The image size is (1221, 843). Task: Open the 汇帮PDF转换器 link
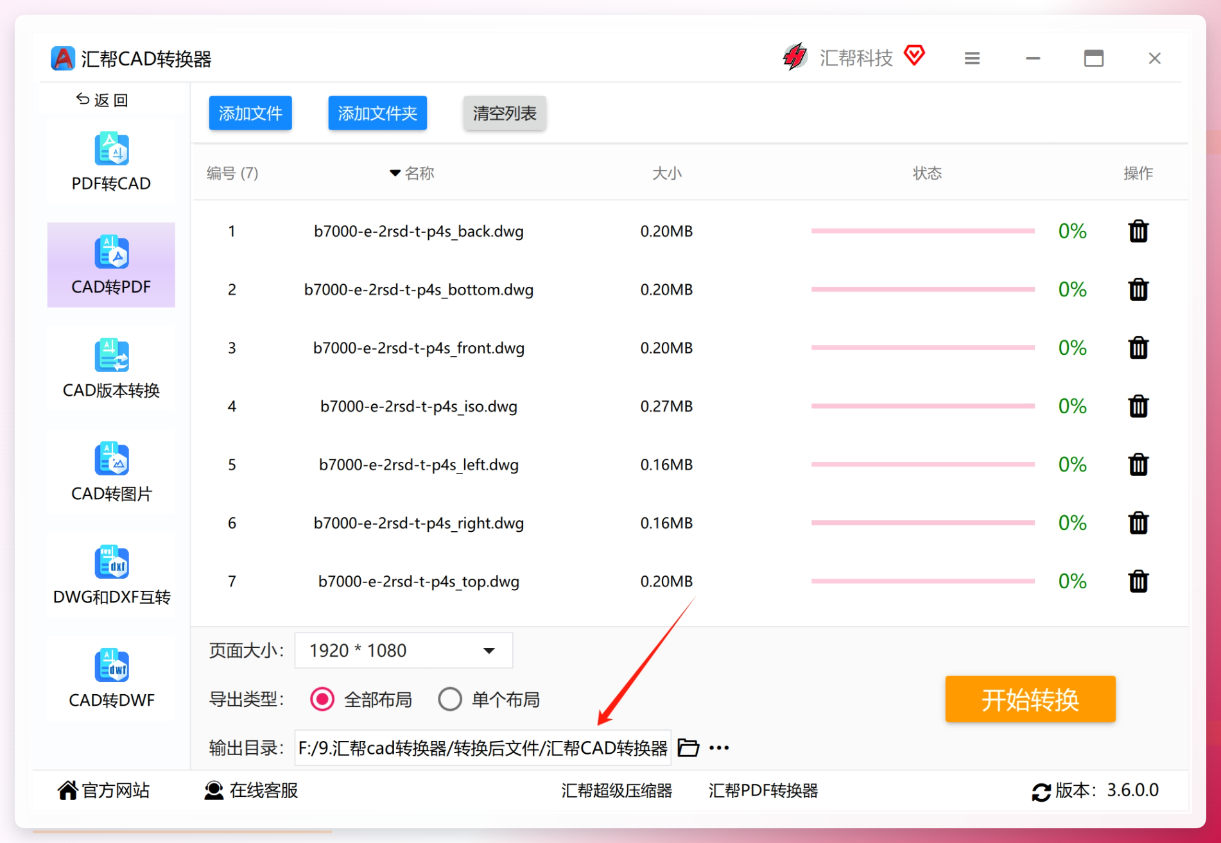763,790
